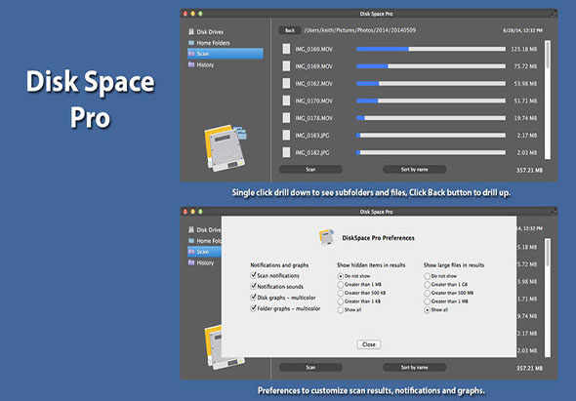
Task: Click file icon next to IMG_0169.MOV
Action: point(286,66)
